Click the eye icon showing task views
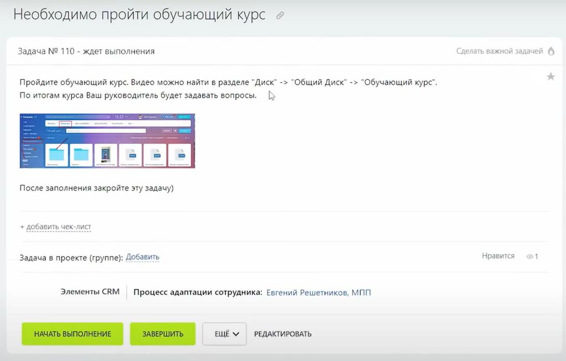 (x=530, y=256)
